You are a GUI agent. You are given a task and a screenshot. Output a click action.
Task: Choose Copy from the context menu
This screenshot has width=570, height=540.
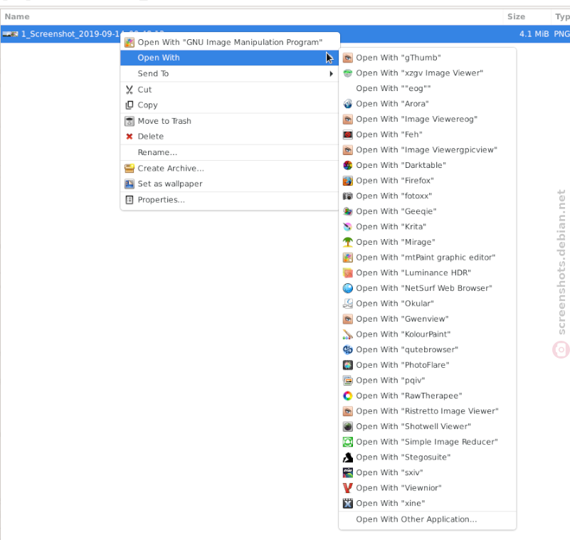point(230,105)
